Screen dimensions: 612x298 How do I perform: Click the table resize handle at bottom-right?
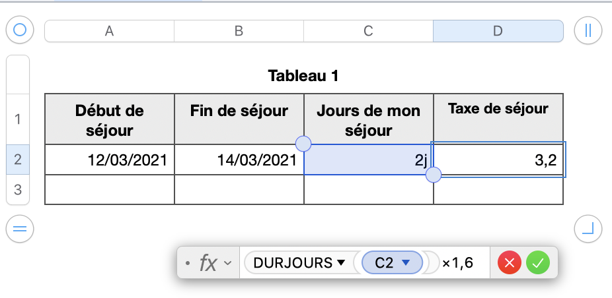[x=588, y=229]
